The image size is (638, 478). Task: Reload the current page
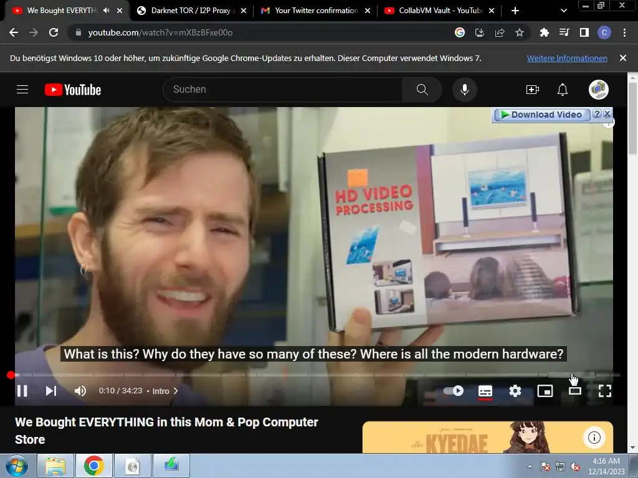pyautogui.click(x=54, y=32)
